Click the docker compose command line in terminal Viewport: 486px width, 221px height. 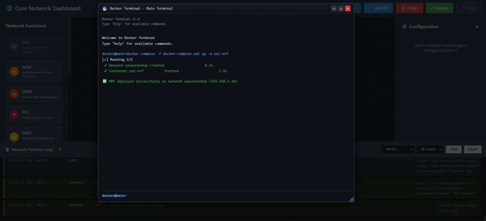(165, 54)
